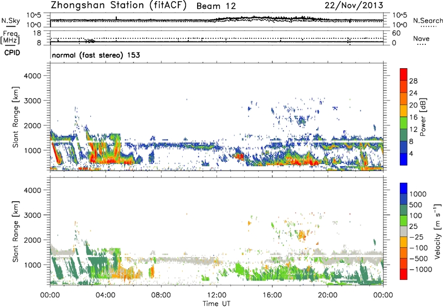Click the "-100" velocity colorbar tick
This screenshot has width=443, height=307.
[418, 248]
